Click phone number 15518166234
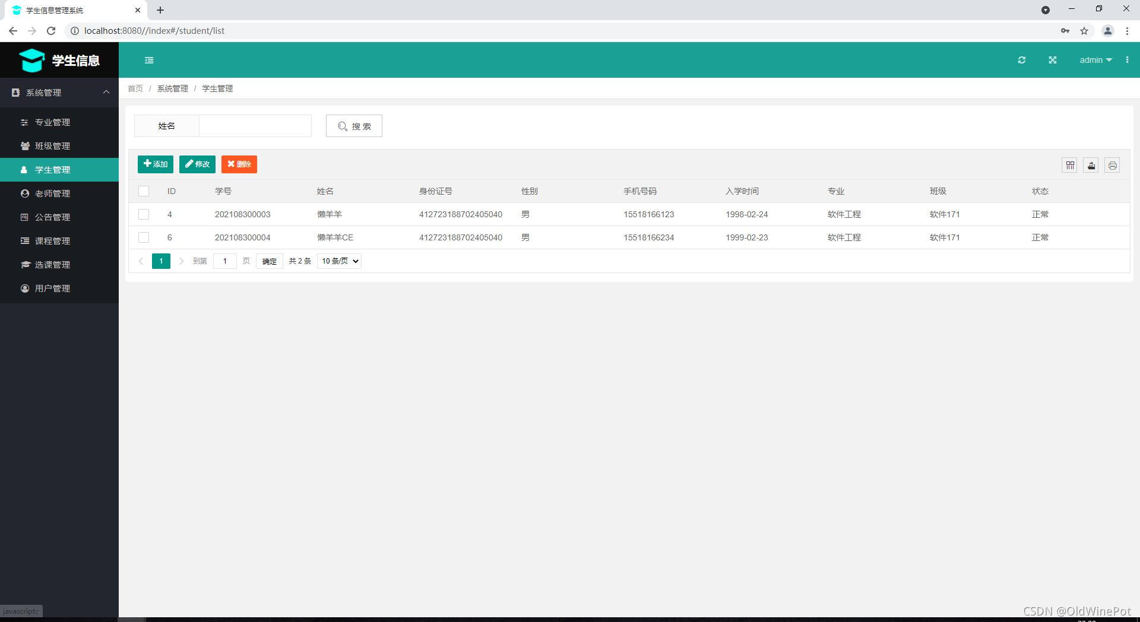The width and height of the screenshot is (1140, 622). tap(649, 237)
